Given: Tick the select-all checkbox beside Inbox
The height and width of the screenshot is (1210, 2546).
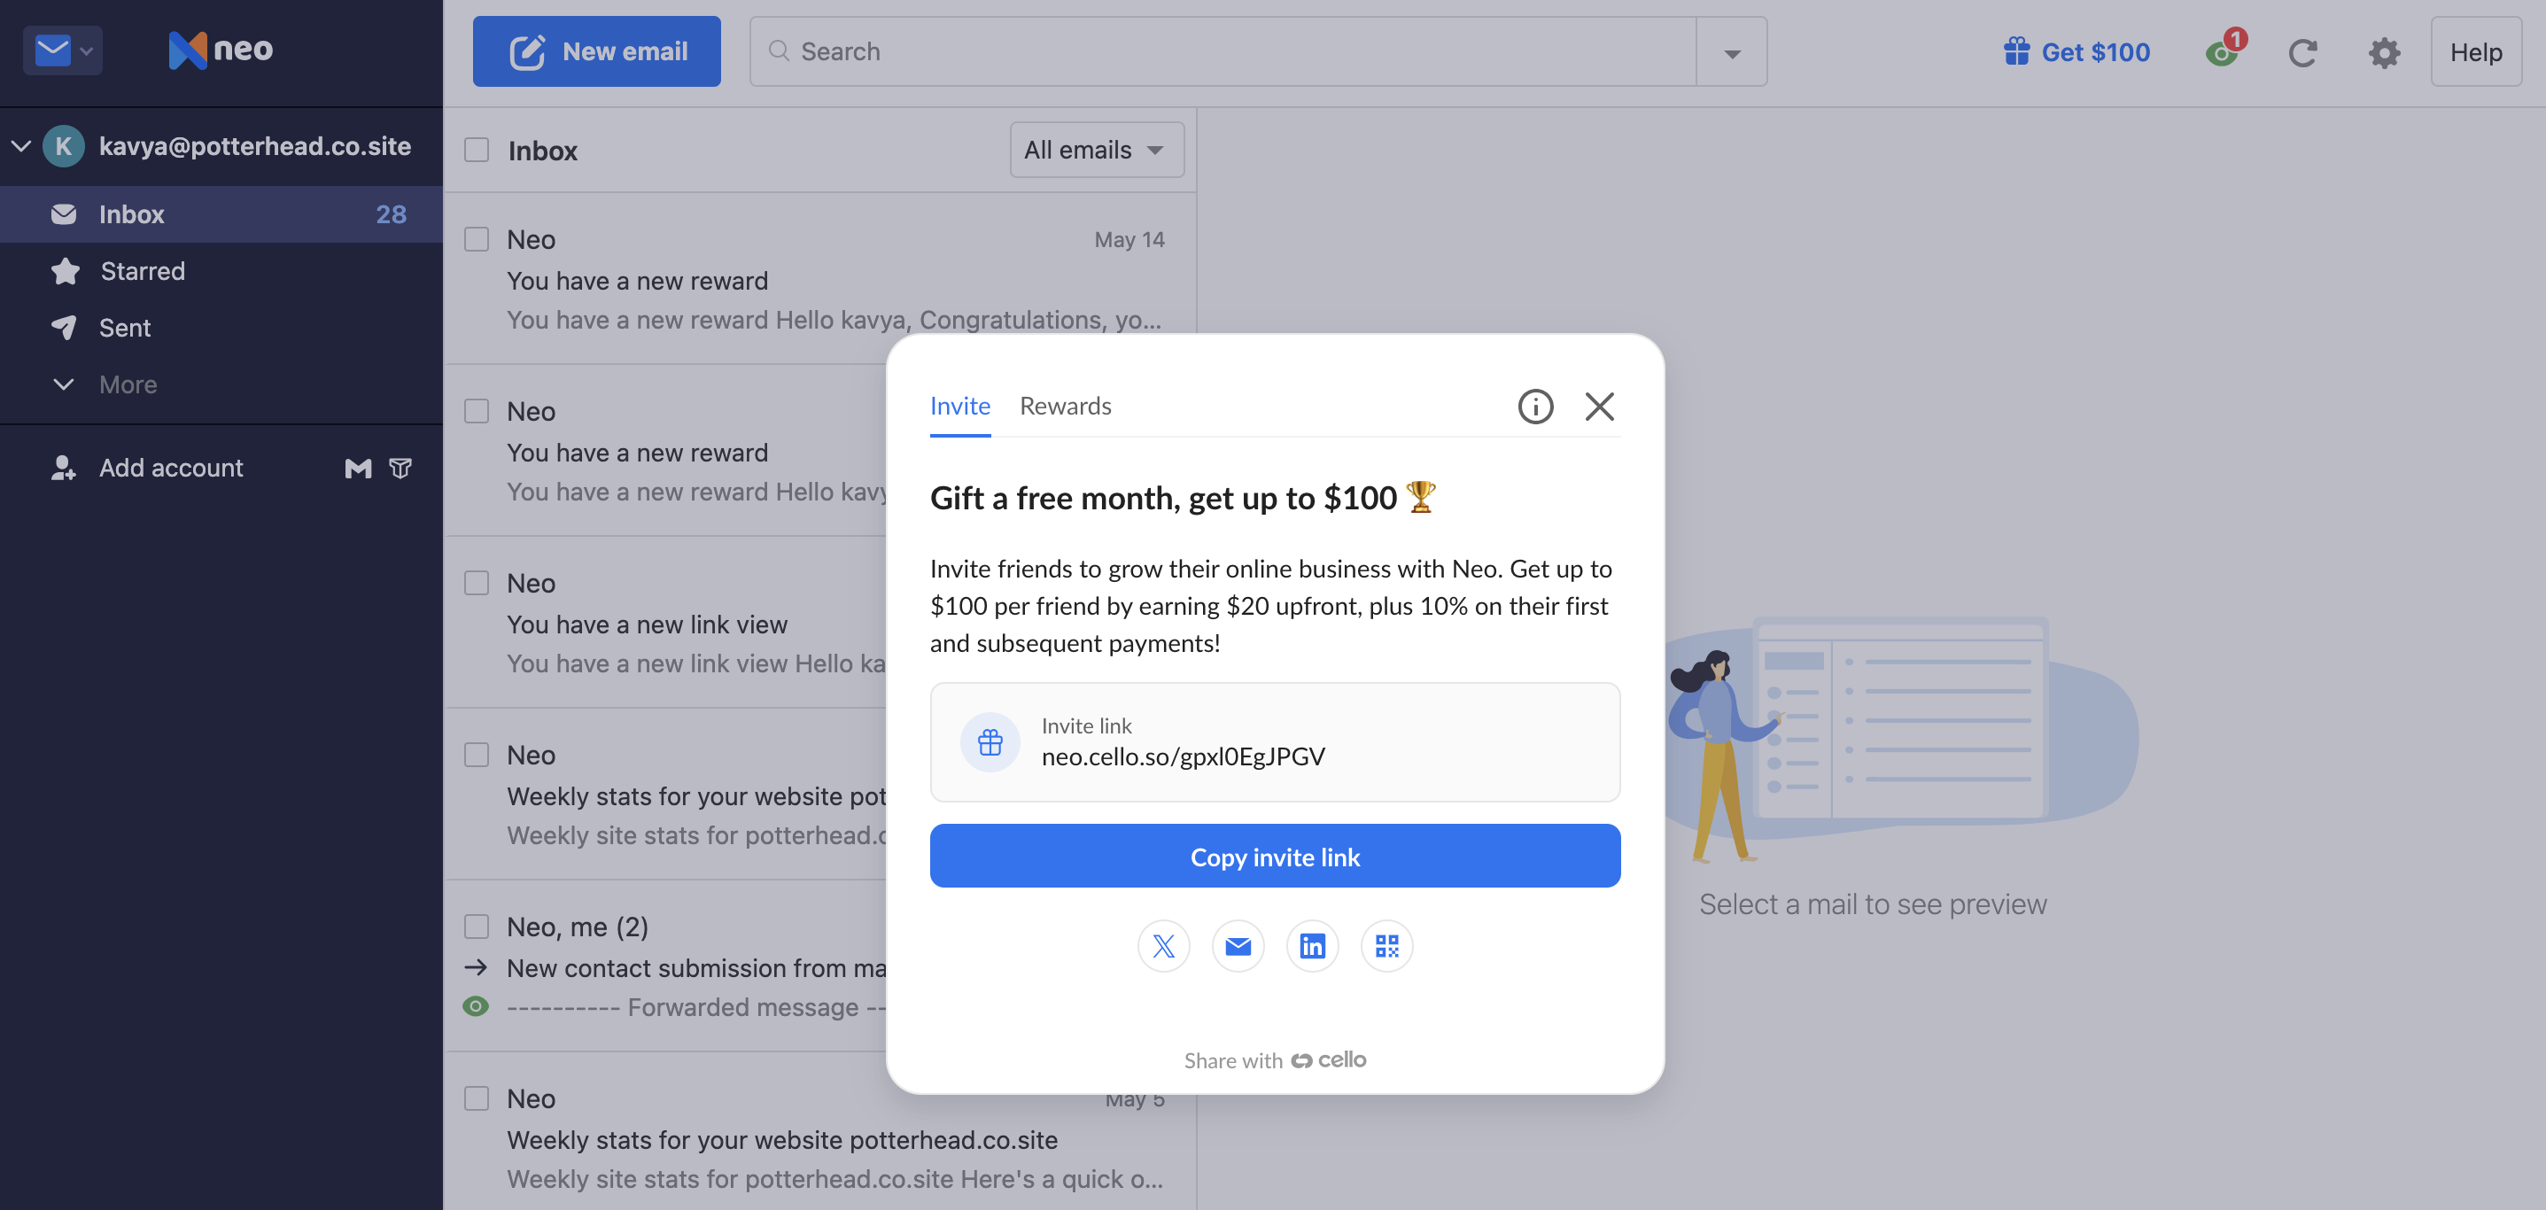Looking at the screenshot, I should click(x=477, y=151).
